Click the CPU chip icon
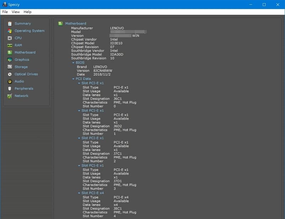Image resolution: width=285 pixels, height=219 pixels. coord(10,38)
